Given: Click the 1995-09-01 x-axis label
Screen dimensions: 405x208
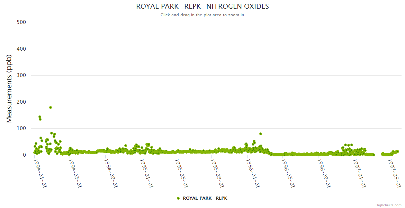Looking at the screenshot, I should (x=217, y=173).
